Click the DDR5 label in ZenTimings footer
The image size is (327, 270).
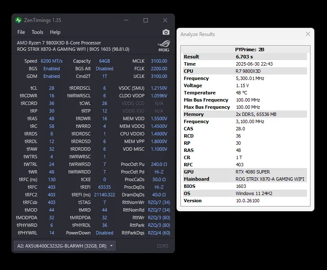163,246
